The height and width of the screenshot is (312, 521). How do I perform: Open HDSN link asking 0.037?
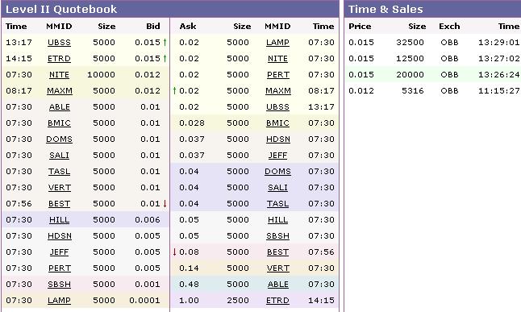click(278, 139)
